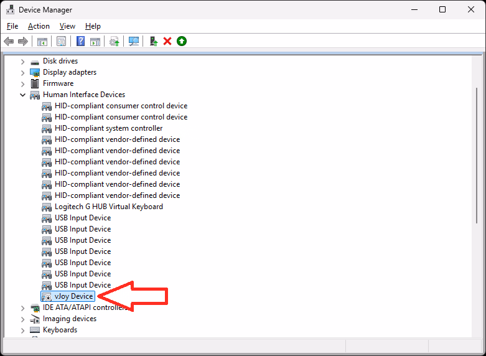Open the View menu
The width and height of the screenshot is (486, 356).
point(67,26)
